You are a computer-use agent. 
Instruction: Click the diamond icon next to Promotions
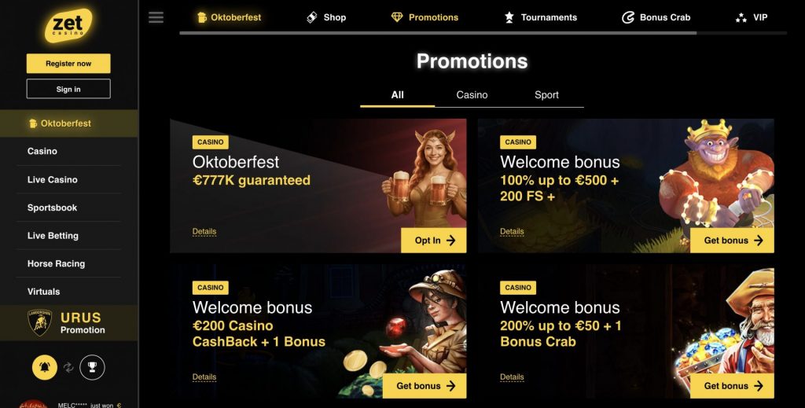point(397,17)
